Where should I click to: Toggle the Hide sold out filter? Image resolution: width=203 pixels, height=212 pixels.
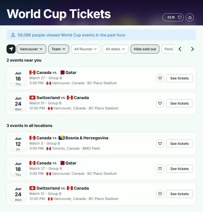(145, 49)
